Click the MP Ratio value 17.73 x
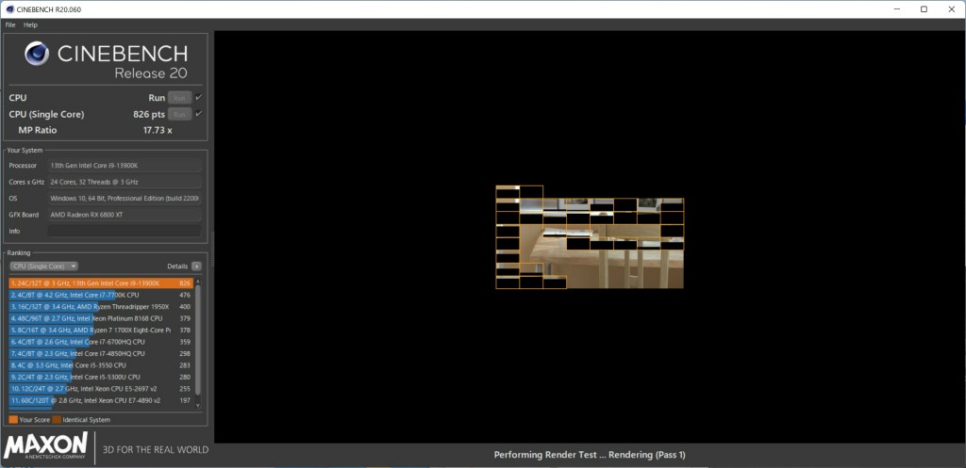 [x=158, y=130]
